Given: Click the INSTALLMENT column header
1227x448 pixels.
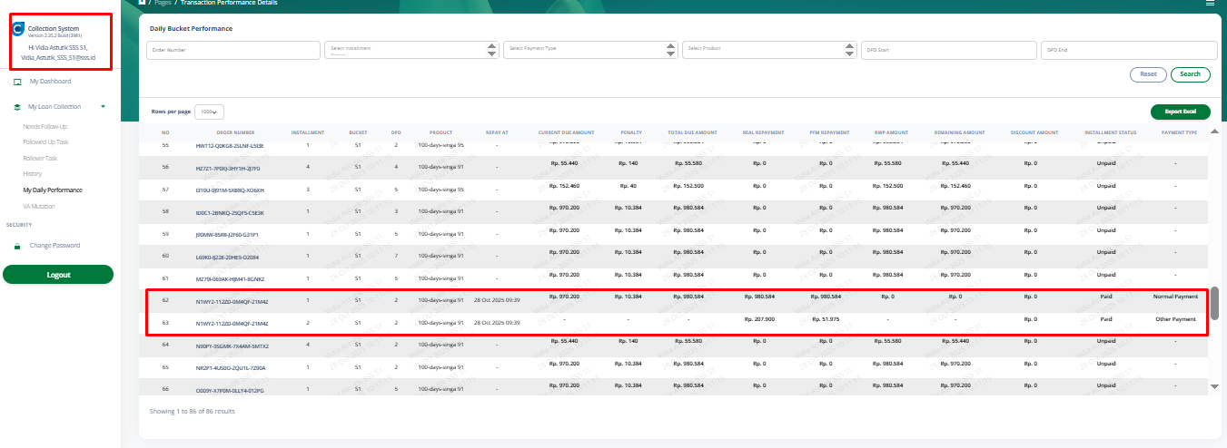Looking at the screenshot, I should (307, 132).
